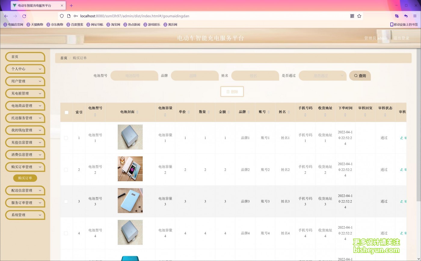Expand 我的钱包管理 sidebar menu

coord(25,130)
